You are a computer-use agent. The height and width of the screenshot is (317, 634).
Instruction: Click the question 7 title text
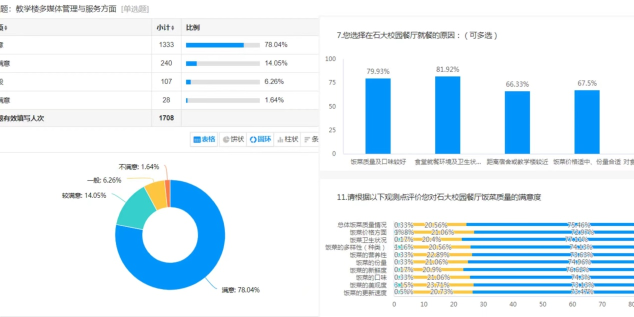click(417, 35)
